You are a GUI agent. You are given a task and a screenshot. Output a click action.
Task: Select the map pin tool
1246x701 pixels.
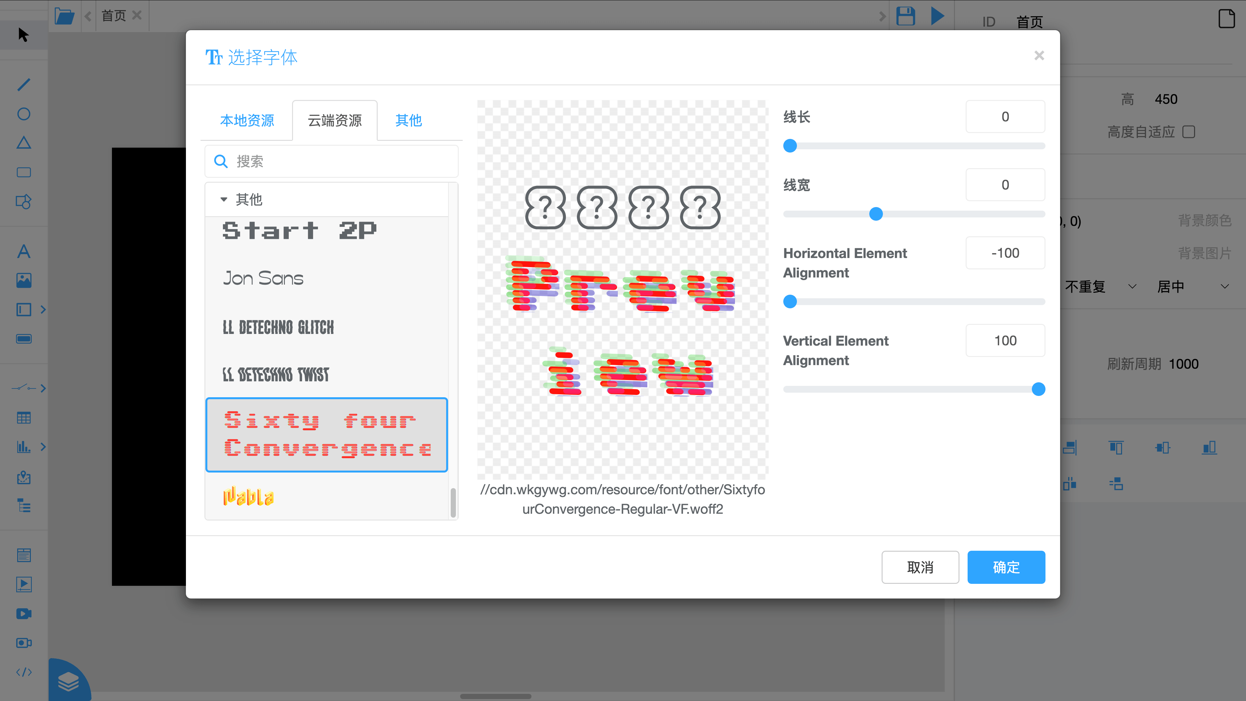coord(24,477)
